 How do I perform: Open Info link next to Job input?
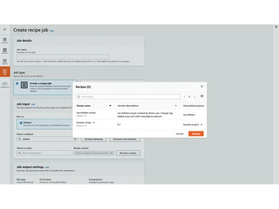click(x=33, y=104)
